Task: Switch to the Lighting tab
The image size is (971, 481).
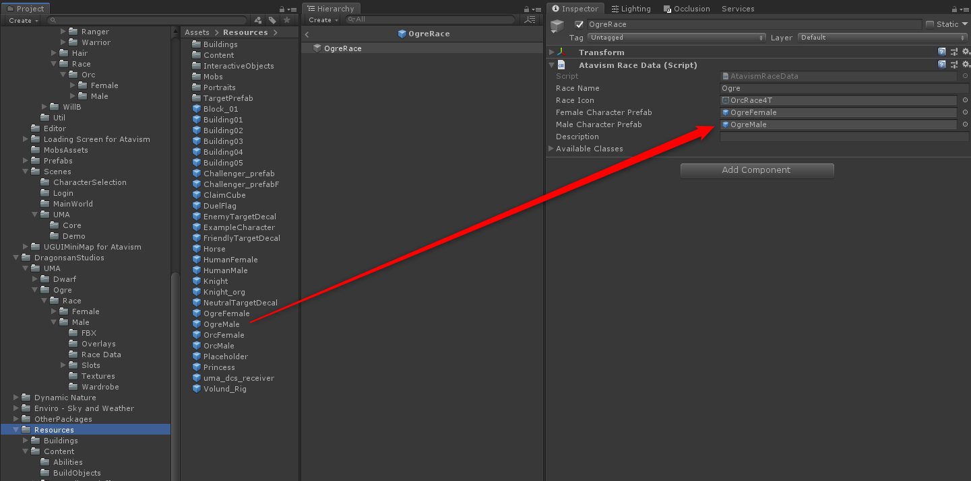Action: coord(631,9)
